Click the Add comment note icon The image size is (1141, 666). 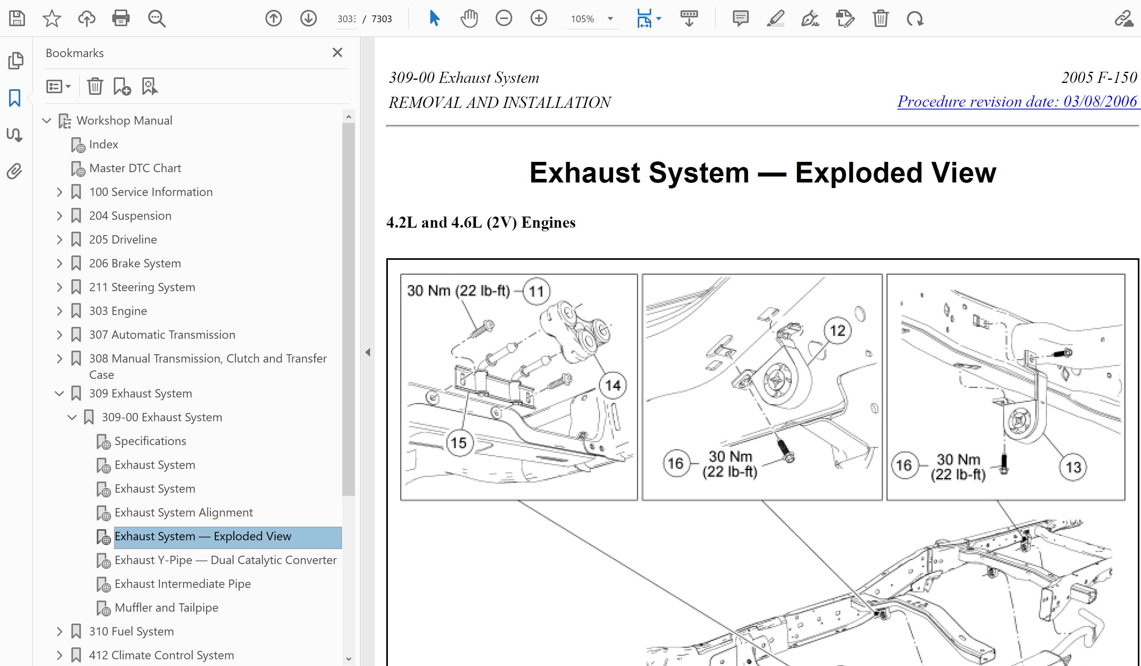[x=740, y=19]
